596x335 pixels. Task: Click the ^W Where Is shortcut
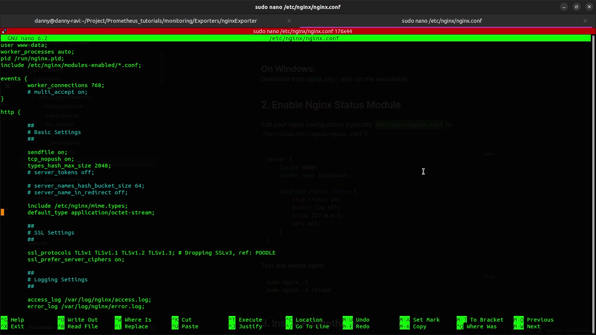click(133, 320)
